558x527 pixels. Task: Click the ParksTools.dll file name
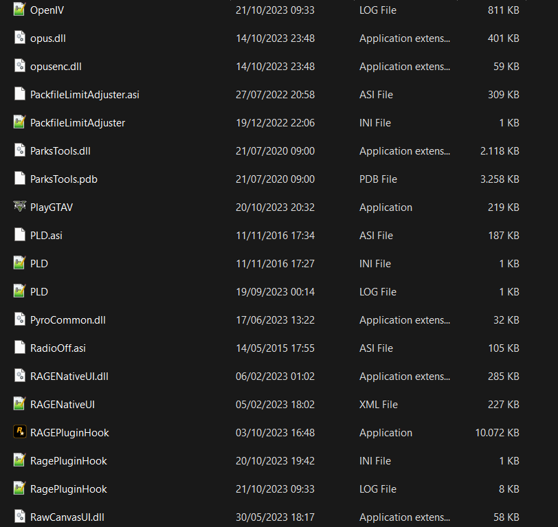(60, 151)
